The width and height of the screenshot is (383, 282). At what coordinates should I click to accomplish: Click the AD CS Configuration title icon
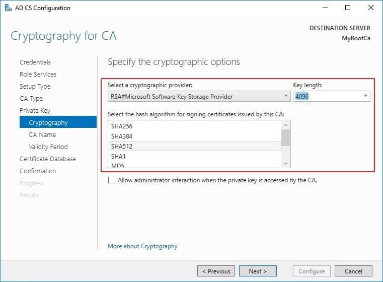coord(9,8)
